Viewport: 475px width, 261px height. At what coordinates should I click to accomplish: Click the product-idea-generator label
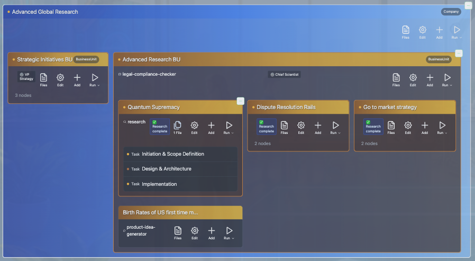coord(141,230)
